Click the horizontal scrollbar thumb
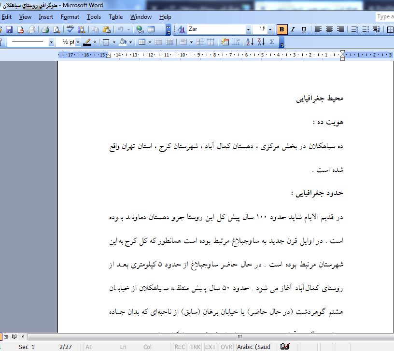Viewport: 394px width, 351px height. click(x=239, y=337)
